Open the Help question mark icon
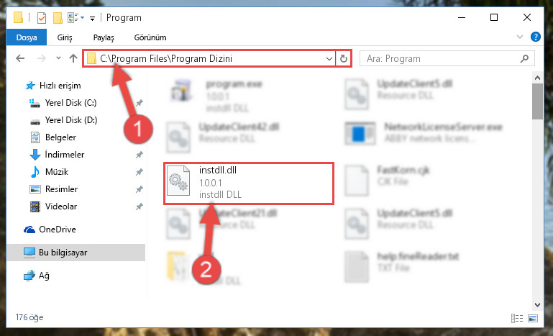 coord(535,37)
